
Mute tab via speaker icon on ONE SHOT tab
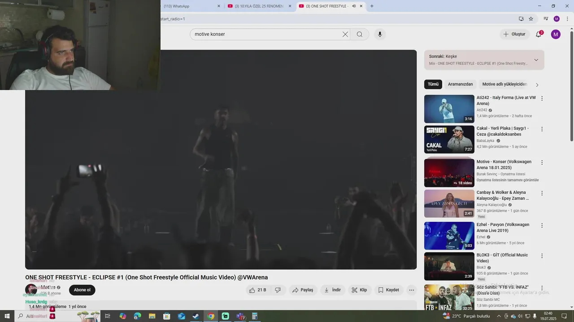354,6
